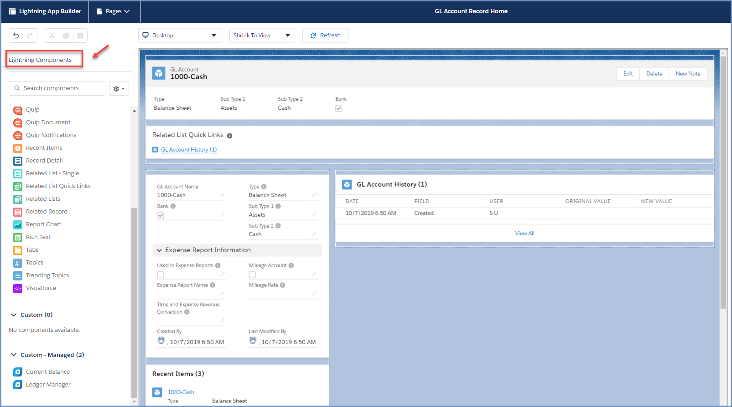Click the Lightning Components panel heading
Image resolution: width=732 pixels, height=407 pixels.
click(x=40, y=60)
